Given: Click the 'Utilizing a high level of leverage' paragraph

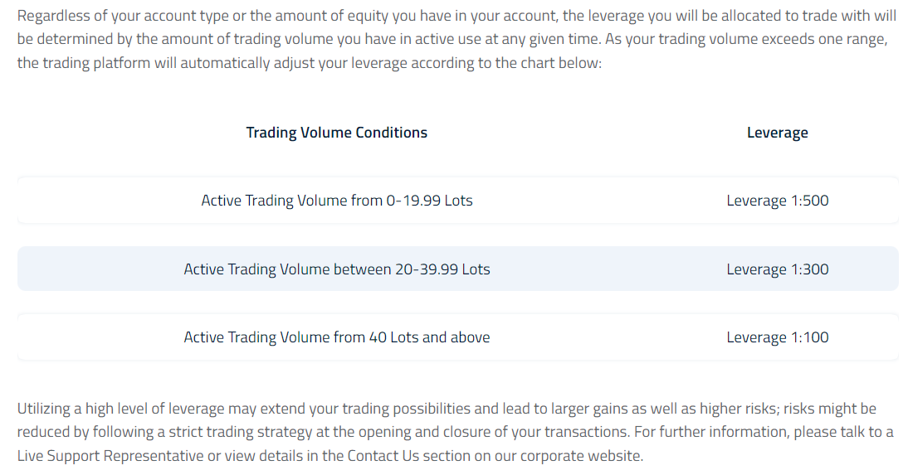Looking at the screenshot, I should (455, 432).
